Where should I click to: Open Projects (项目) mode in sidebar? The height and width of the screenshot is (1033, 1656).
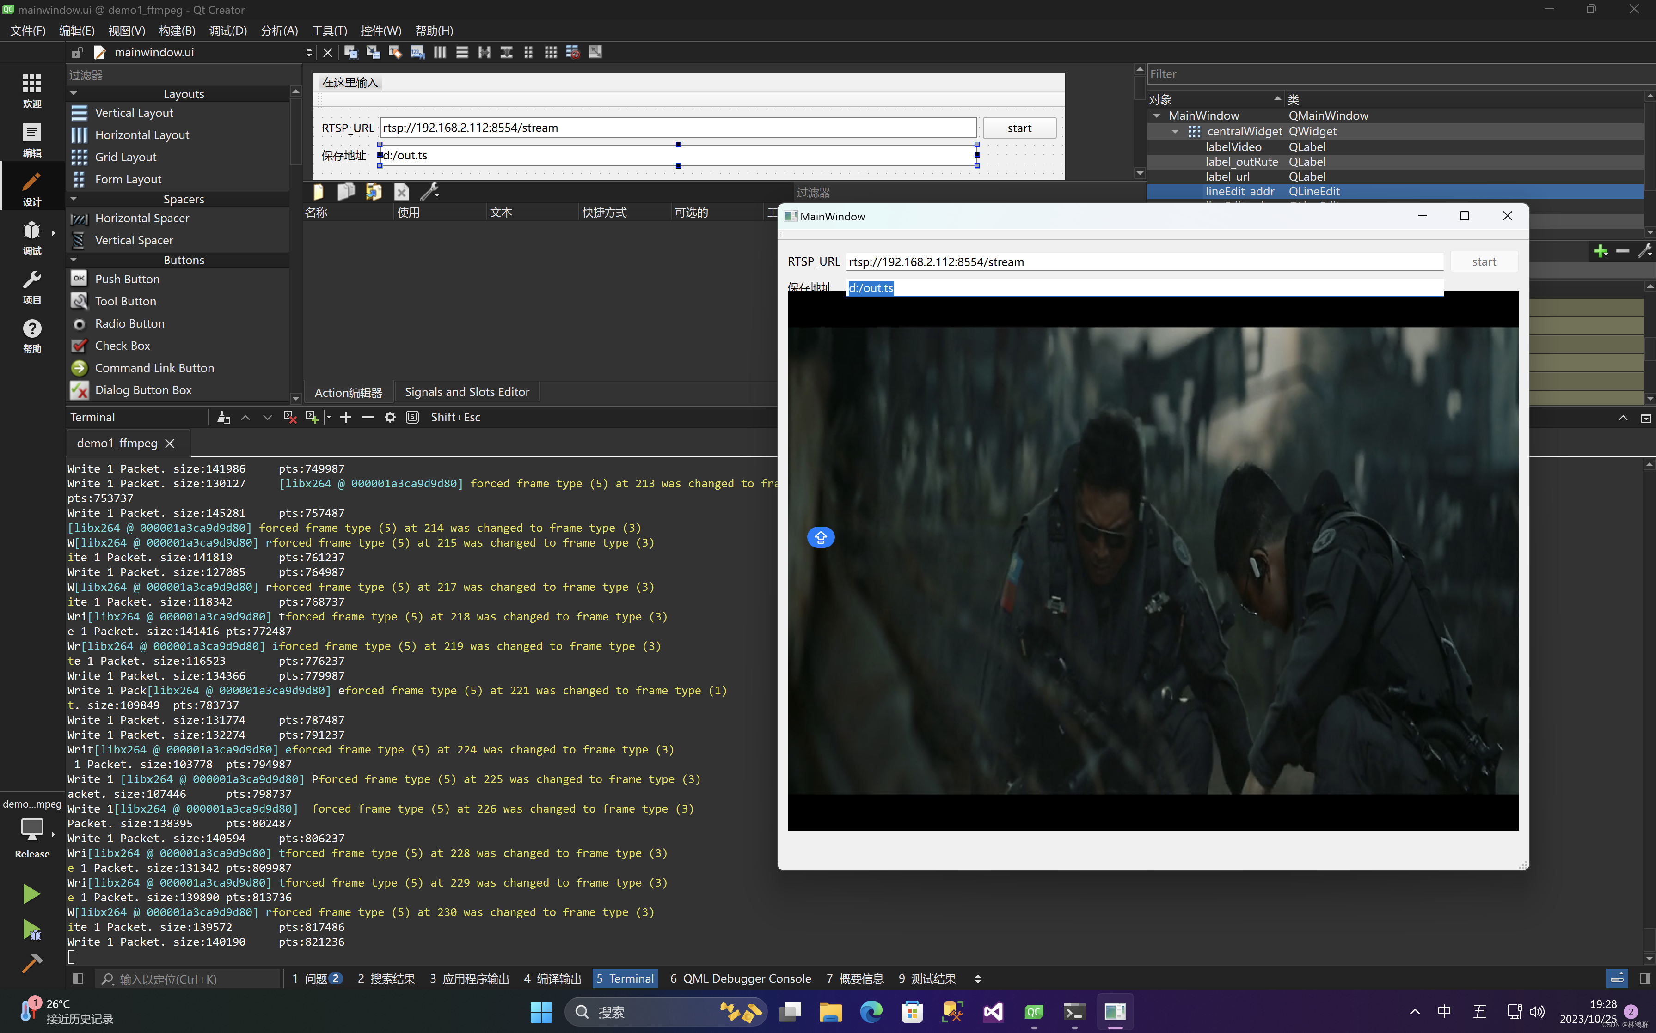[x=32, y=288]
